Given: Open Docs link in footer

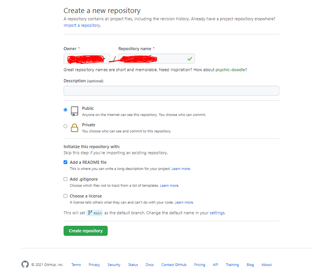Looking at the screenshot, I should [x=149, y=265].
